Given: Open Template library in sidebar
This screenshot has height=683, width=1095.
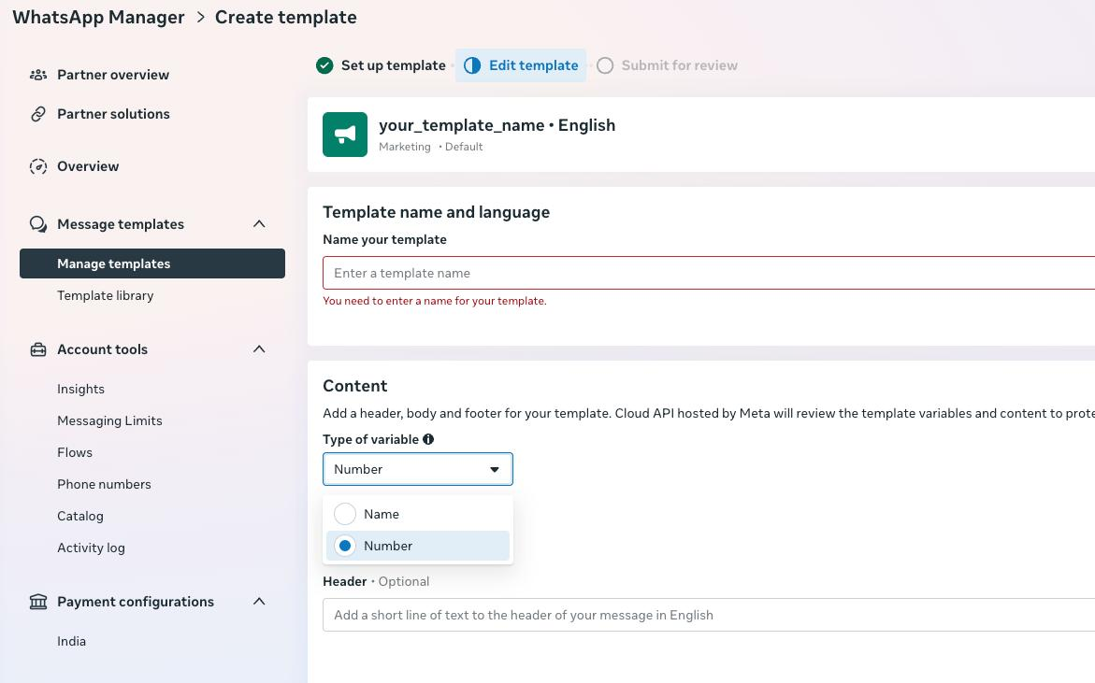Looking at the screenshot, I should [x=105, y=295].
